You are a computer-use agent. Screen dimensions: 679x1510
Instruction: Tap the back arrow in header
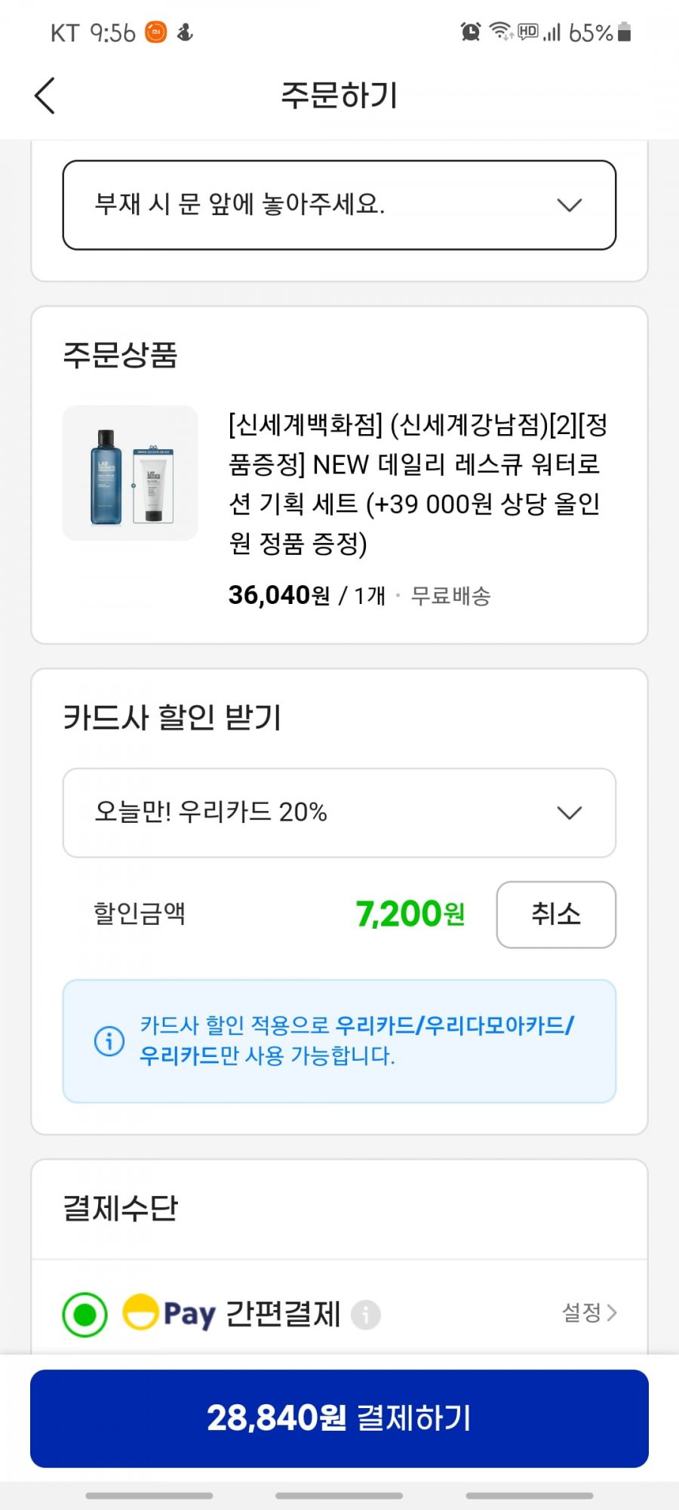coord(45,96)
